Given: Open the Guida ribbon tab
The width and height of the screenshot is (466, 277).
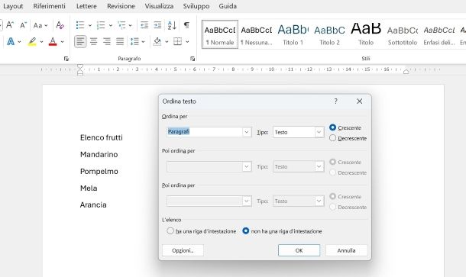Looking at the screenshot, I should coord(228,6).
